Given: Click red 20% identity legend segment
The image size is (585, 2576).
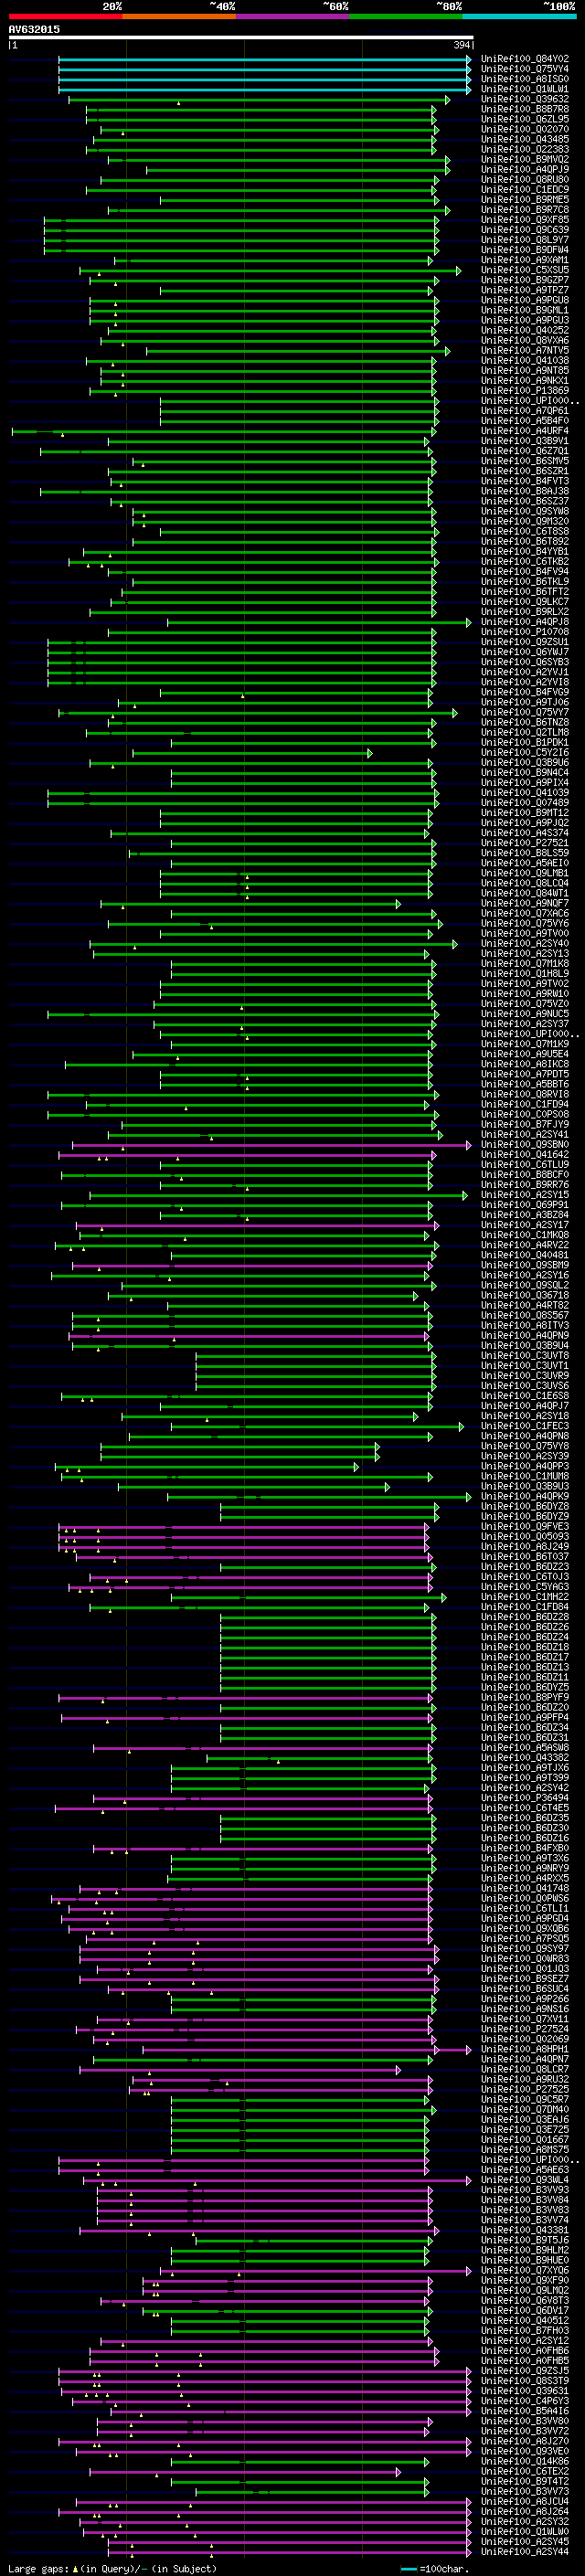Looking at the screenshot, I should tap(65, 16).
